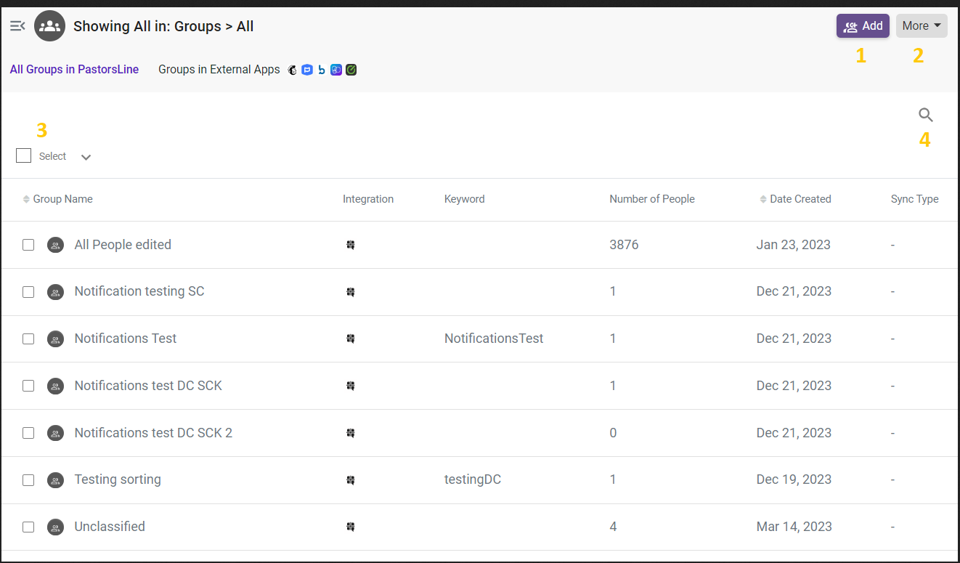Click integration icon in Notifications Test row

[350, 339]
